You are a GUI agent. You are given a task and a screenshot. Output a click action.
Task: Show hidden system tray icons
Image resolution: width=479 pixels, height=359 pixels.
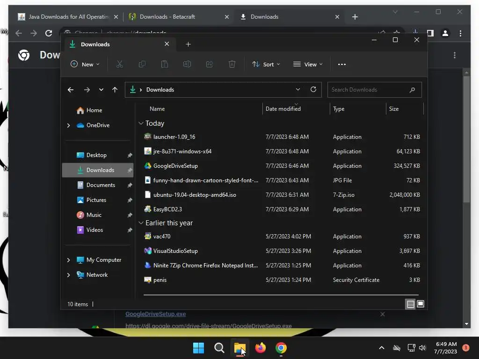382,348
